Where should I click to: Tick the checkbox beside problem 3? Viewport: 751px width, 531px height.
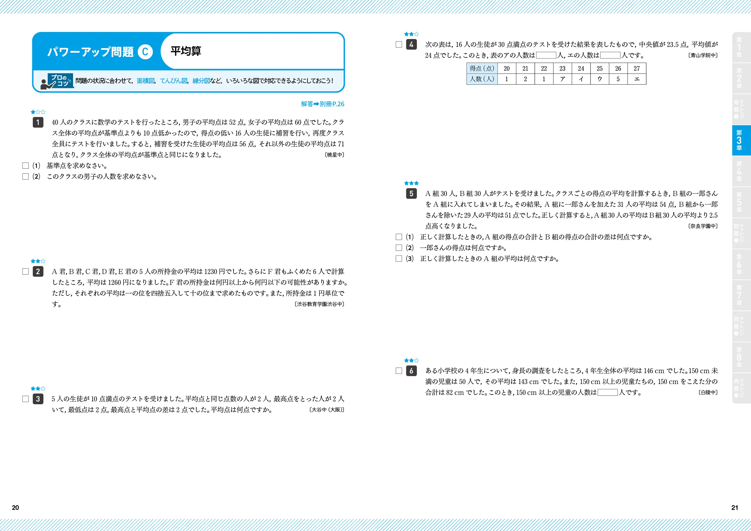[x=26, y=399]
